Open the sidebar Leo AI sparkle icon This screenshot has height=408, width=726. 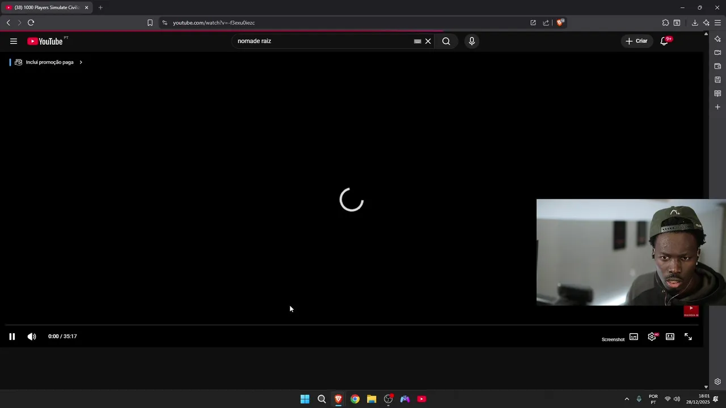pyautogui.click(x=717, y=39)
